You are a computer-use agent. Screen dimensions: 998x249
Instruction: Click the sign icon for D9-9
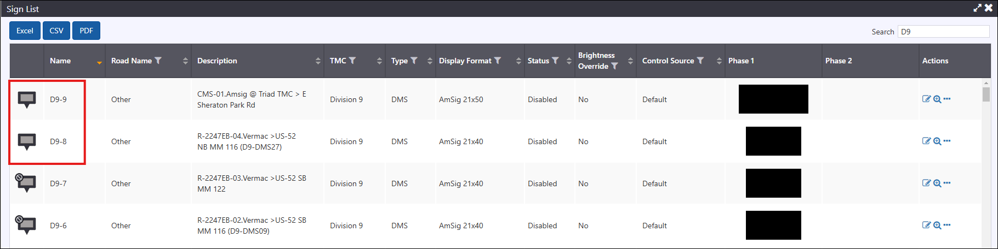point(27,100)
